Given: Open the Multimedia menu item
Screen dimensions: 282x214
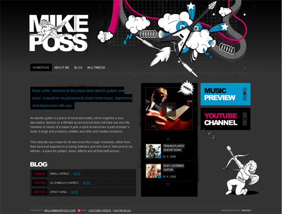Looking at the screenshot, I should [x=96, y=68].
